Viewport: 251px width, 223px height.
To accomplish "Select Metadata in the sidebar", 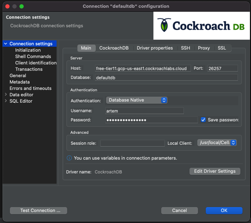I will pyautogui.click(x=19, y=82).
